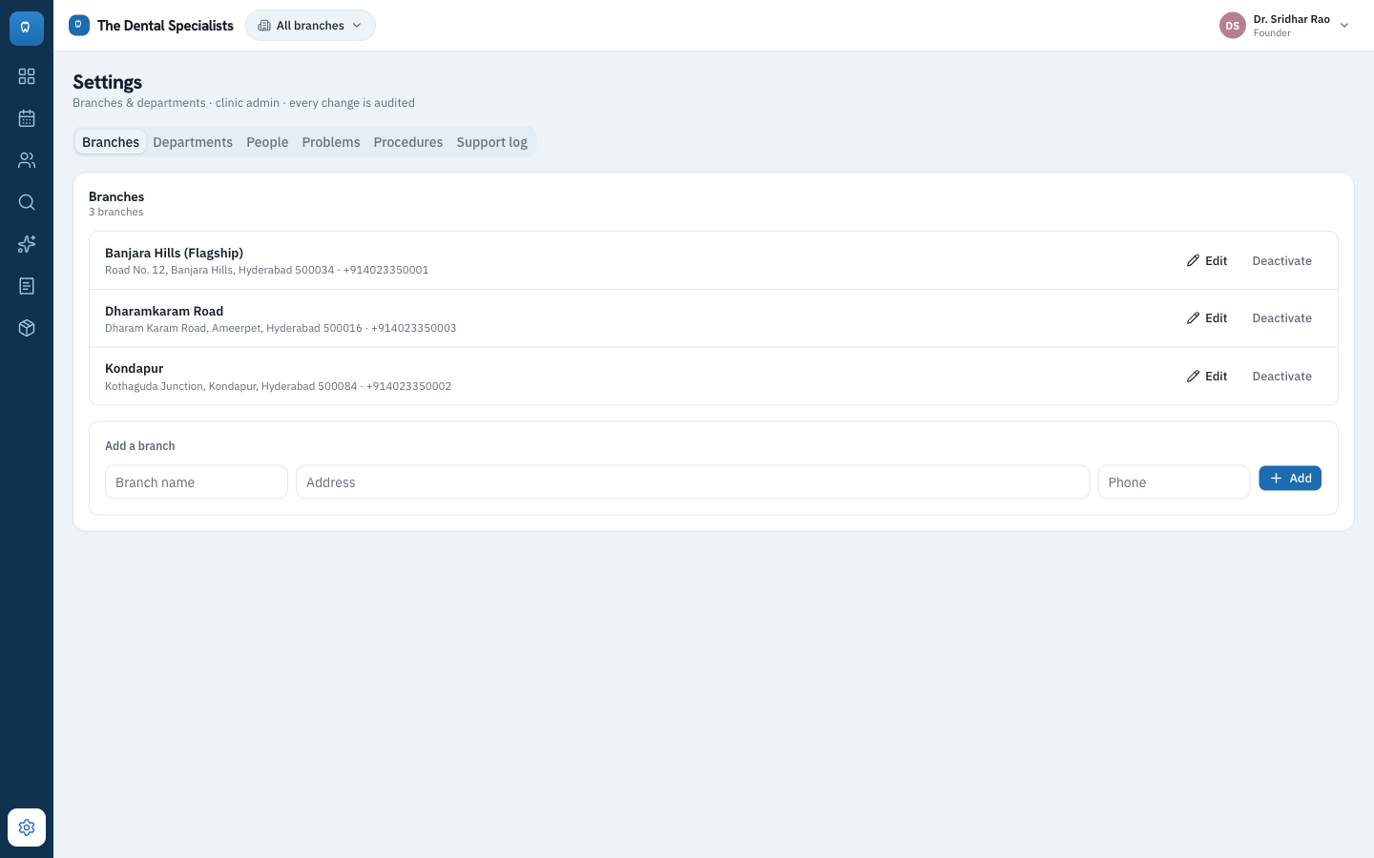
Task: Switch to the People tab
Action: (267, 142)
